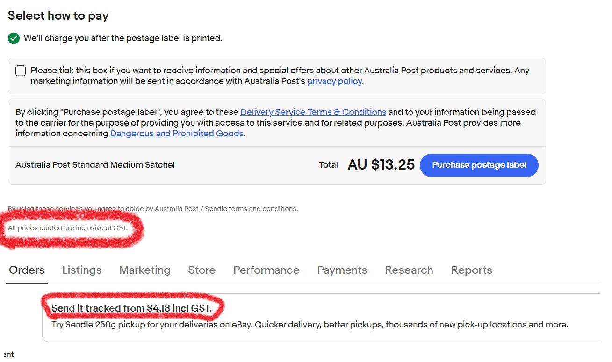
Task: Tick the Australia Post marketing offers checkbox
Action: (x=20, y=70)
